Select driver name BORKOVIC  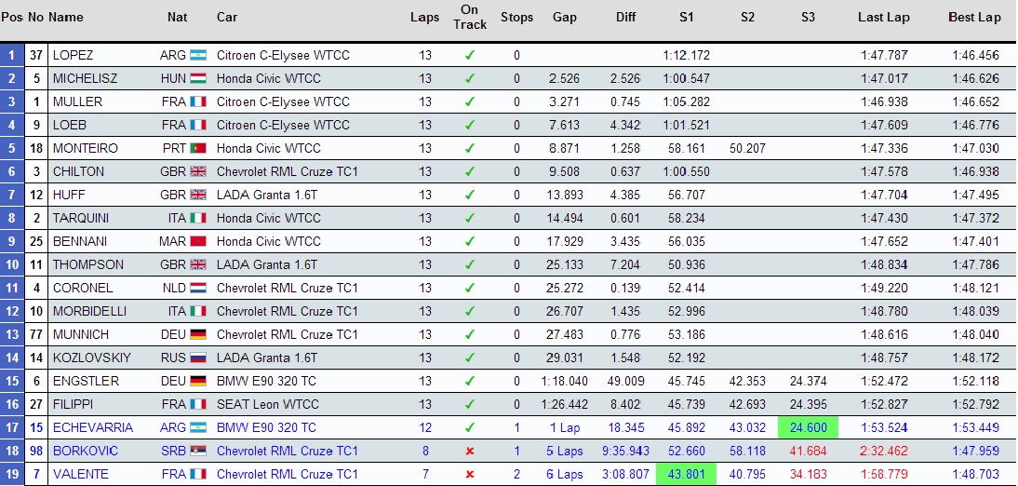[x=86, y=452]
